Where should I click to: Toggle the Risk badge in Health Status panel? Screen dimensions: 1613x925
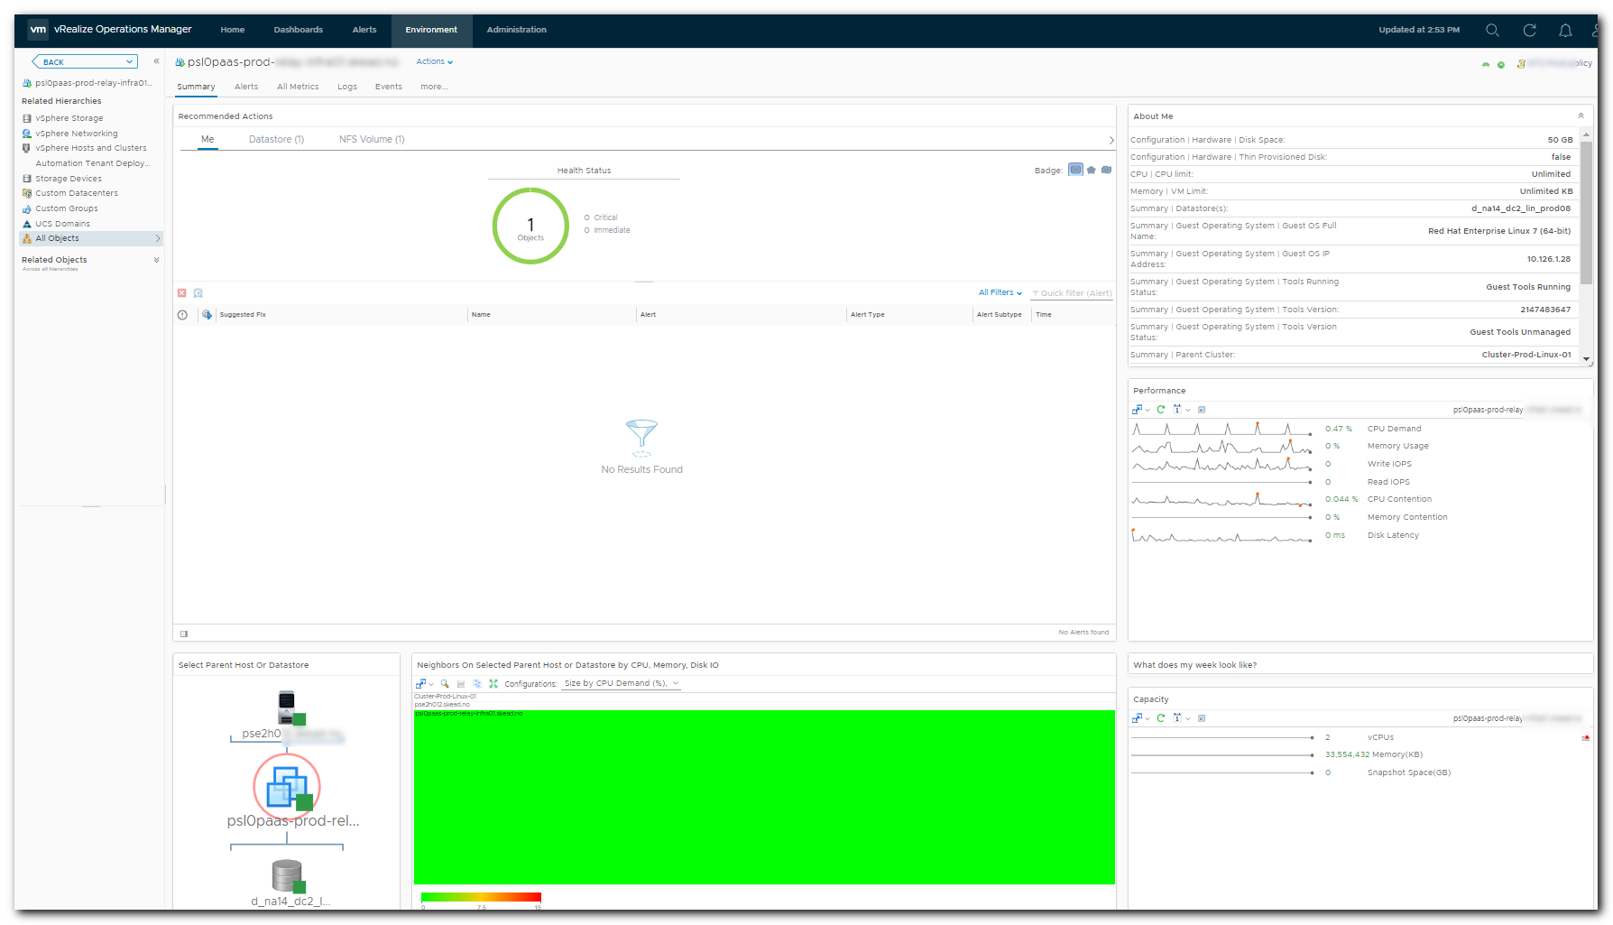(x=1092, y=170)
